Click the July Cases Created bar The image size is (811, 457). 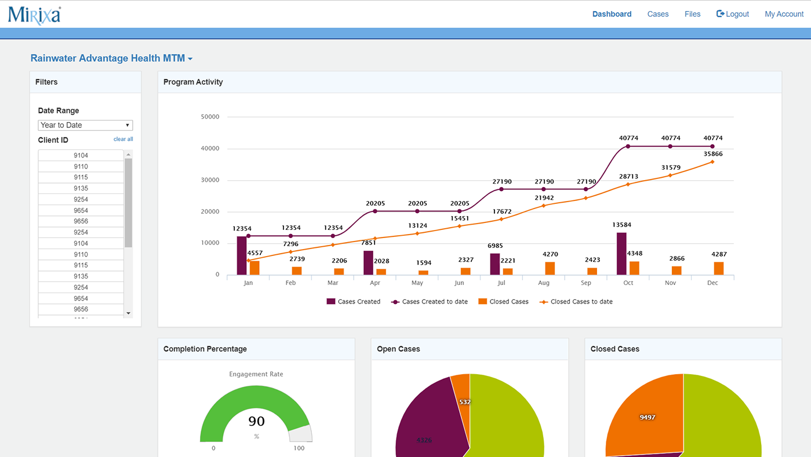pyautogui.click(x=495, y=264)
